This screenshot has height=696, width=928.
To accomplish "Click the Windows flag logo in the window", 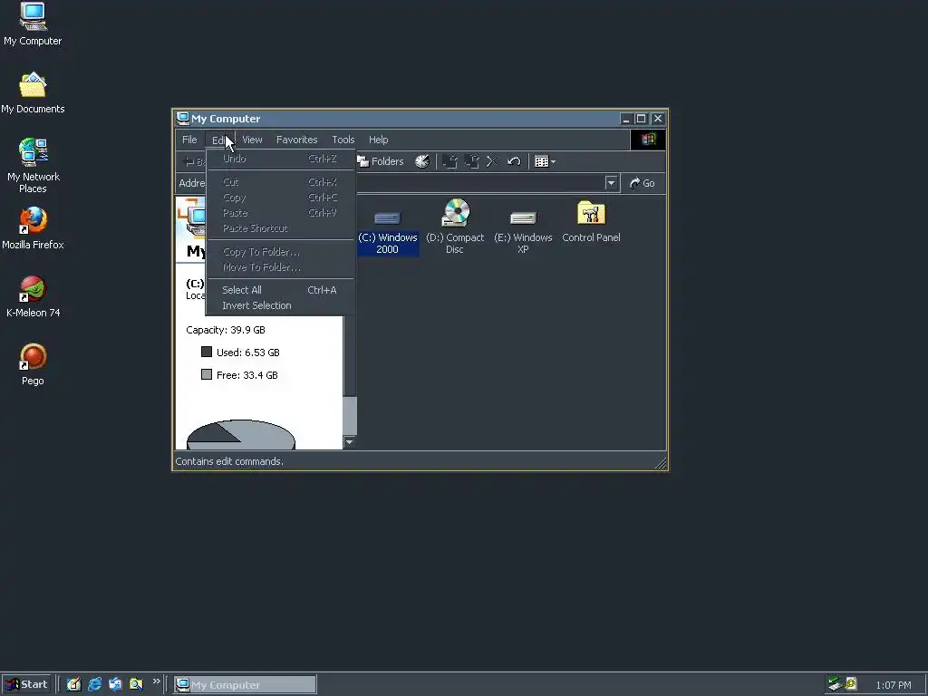I will click(x=648, y=140).
